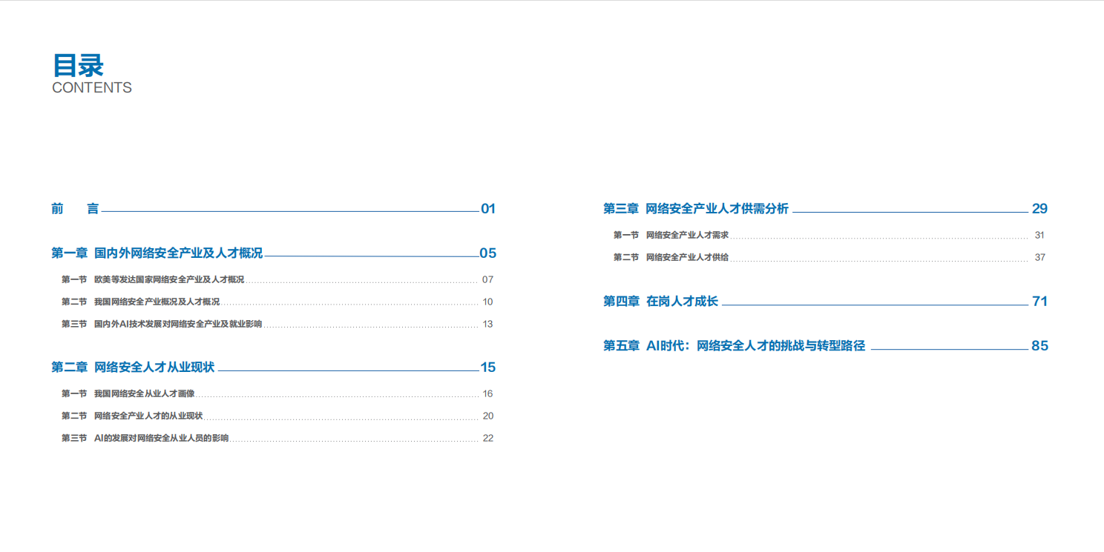This screenshot has height=552, width=1104.
Task: Click page number 85 for chapter five
Action: pyautogui.click(x=1039, y=345)
